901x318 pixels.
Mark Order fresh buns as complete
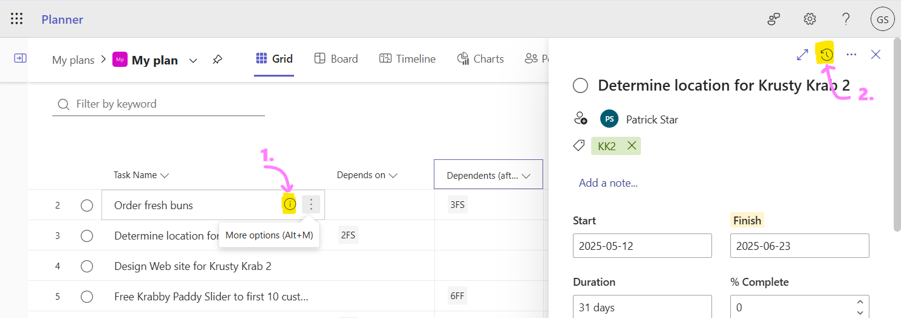[87, 206]
